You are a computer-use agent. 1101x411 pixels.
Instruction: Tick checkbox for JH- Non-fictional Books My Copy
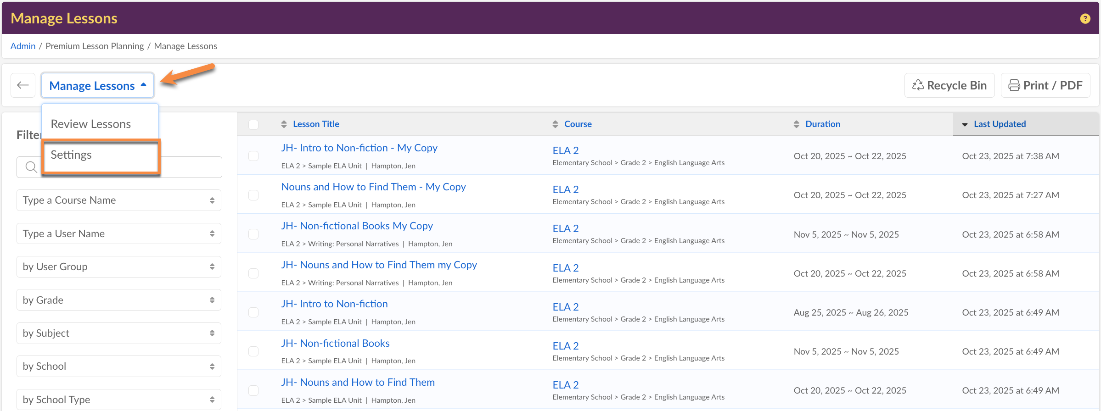coord(253,234)
